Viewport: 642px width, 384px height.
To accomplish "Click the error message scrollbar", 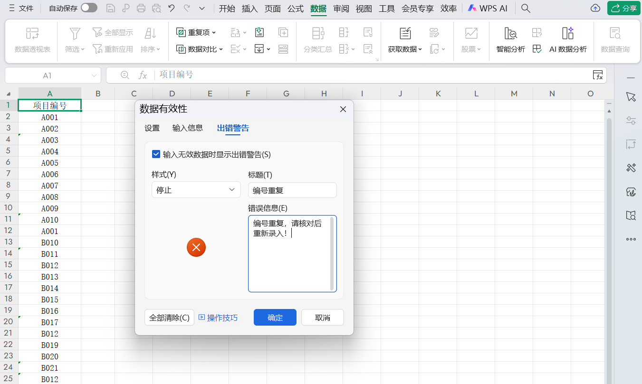I will 332,253.
